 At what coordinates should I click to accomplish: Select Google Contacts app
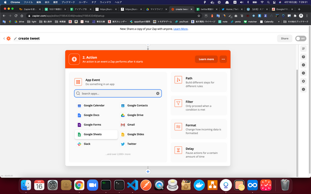click(x=140, y=105)
